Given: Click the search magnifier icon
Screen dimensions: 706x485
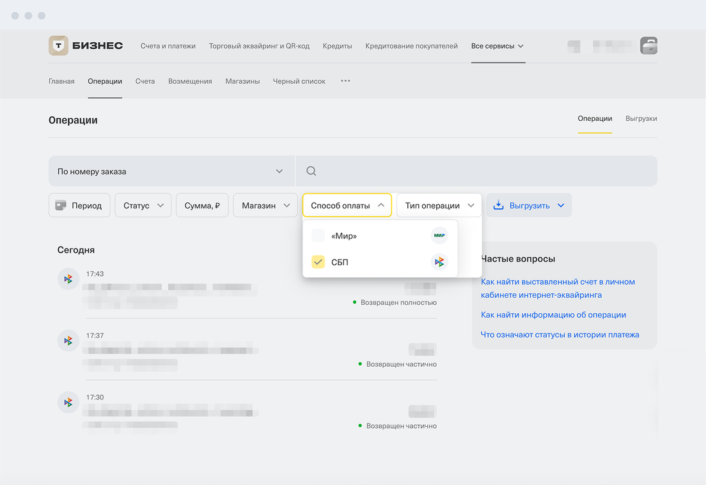Looking at the screenshot, I should coord(311,171).
